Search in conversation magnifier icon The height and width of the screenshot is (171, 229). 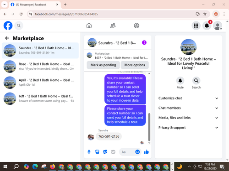[196, 81]
